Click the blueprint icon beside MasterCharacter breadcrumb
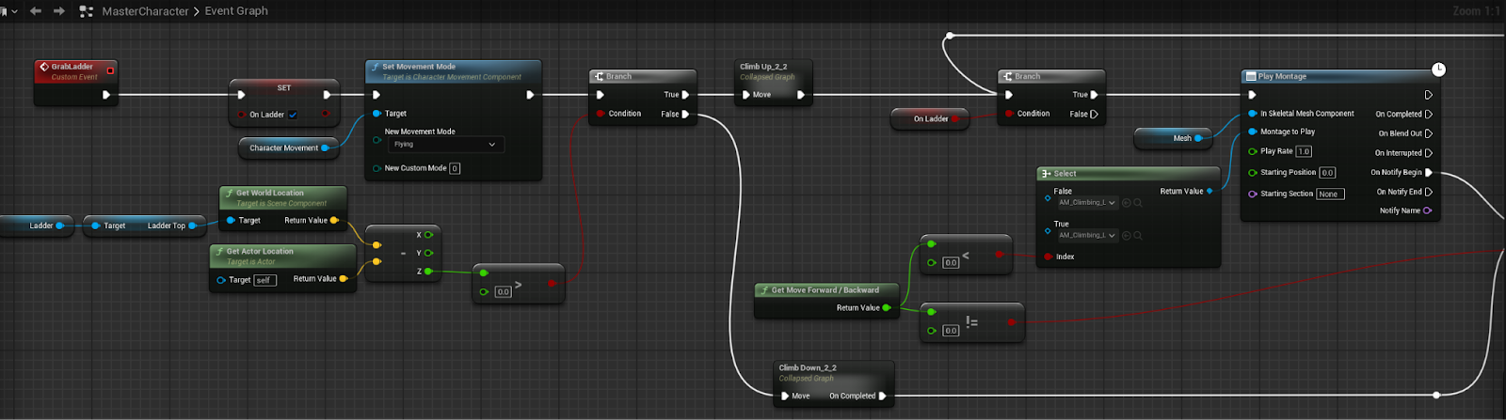The width and height of the screenshot is (1506, 420). point(87,11)
